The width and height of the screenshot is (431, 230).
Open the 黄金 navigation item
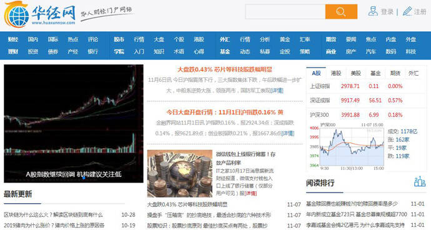tap(285, 39)
